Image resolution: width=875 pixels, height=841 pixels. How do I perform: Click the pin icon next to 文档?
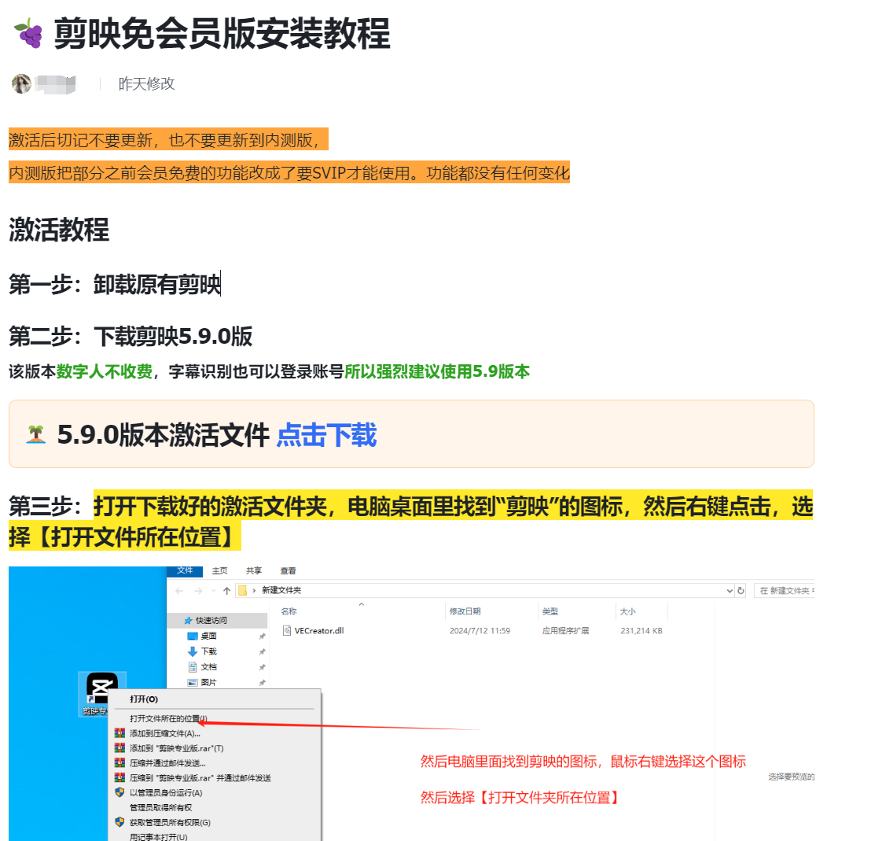tap(263, 667)
